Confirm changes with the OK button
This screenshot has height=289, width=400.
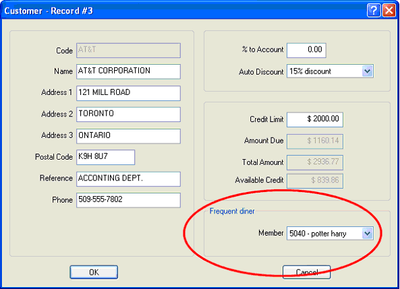(94, 272)
